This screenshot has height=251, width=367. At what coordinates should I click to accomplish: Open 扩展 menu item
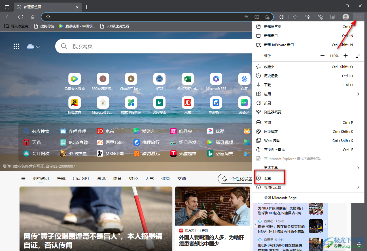click(x=308, y=103)
